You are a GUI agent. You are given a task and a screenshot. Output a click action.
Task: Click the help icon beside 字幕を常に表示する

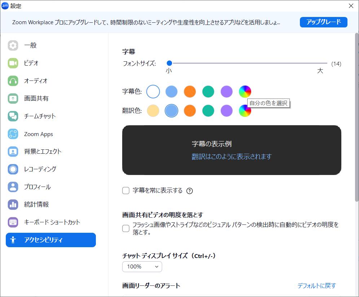(190, 191)
